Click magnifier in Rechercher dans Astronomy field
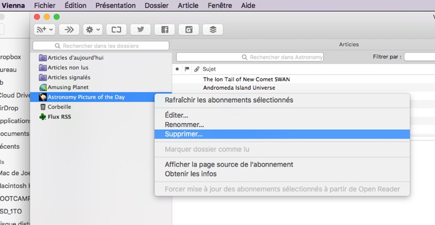435x225 pixels. pos(245,57)
